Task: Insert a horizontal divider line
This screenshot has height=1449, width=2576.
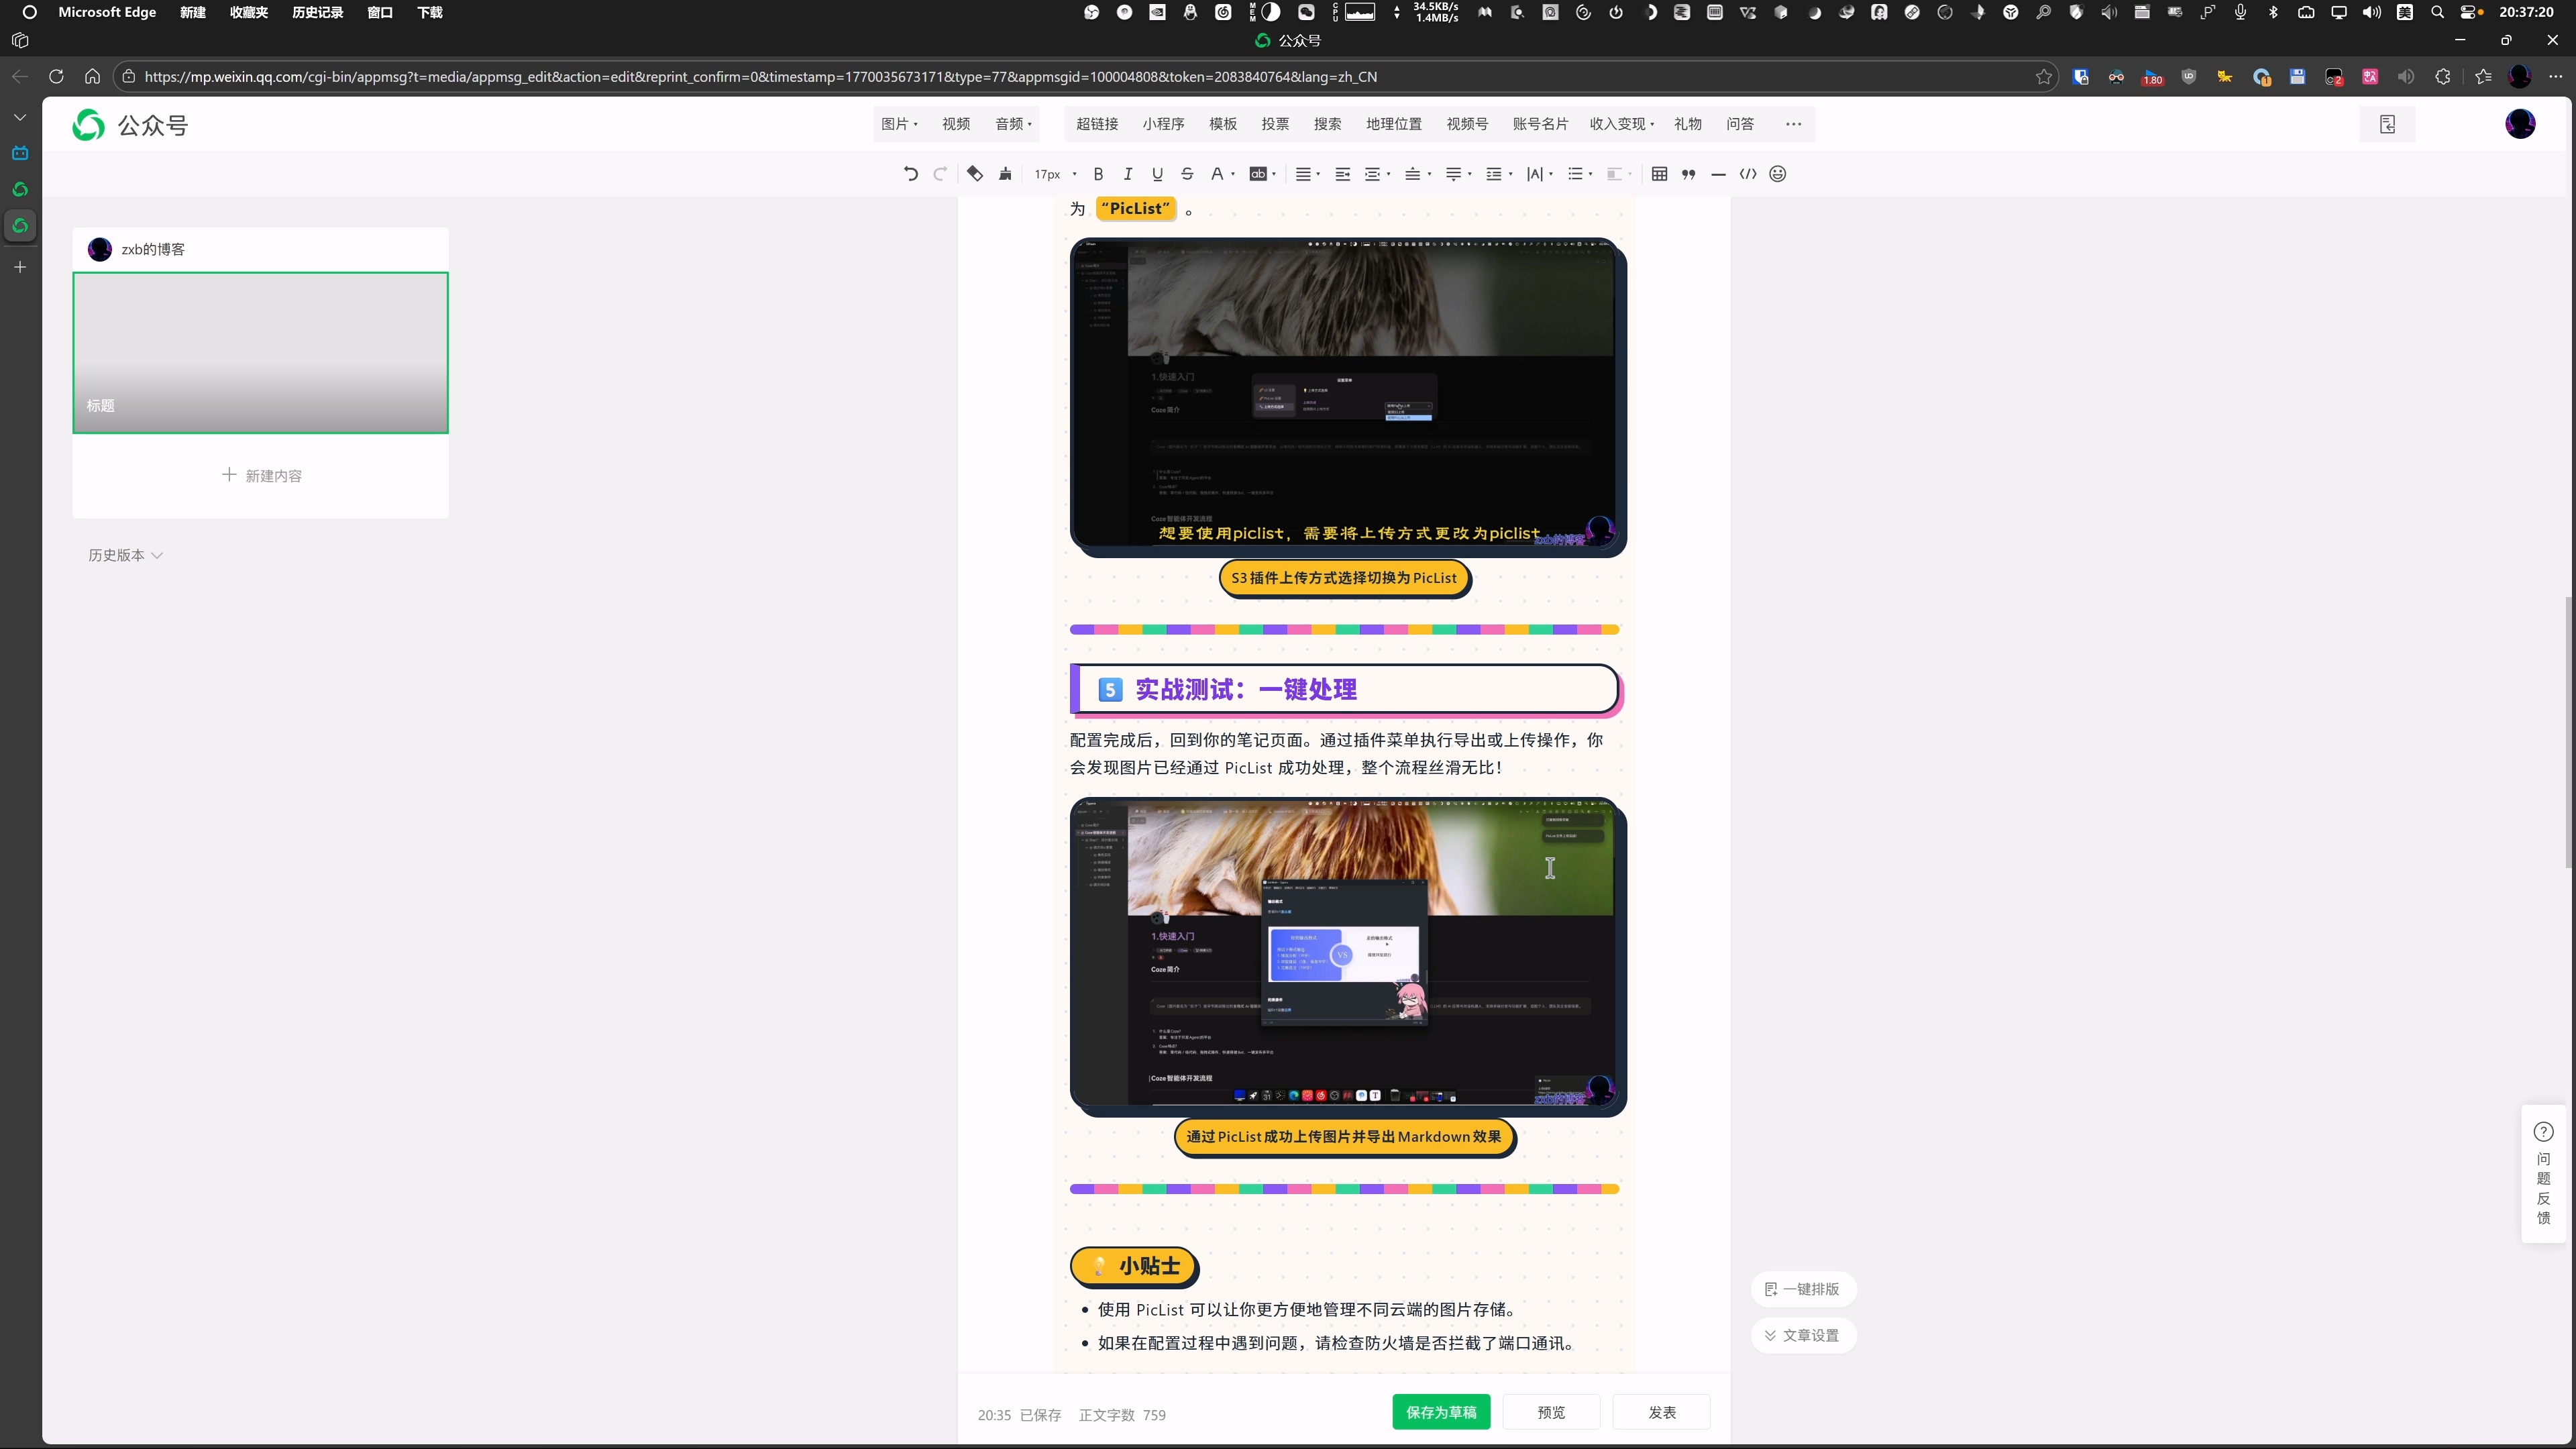Action: click(1719, 174)
